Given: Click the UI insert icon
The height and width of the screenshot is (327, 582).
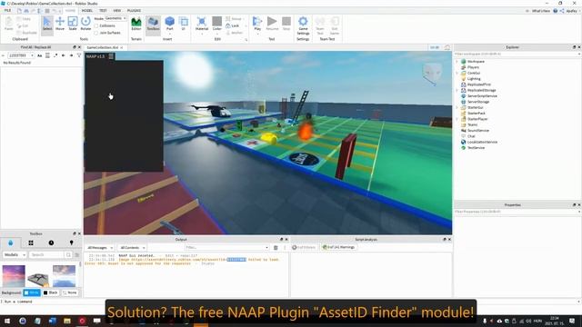Looking at the screenshot, I should (x=184, y=25).
